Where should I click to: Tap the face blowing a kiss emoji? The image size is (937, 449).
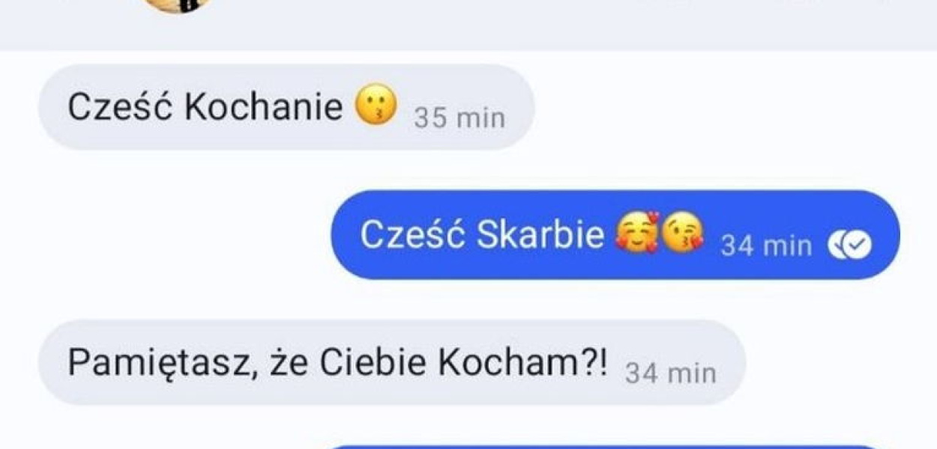683,233
